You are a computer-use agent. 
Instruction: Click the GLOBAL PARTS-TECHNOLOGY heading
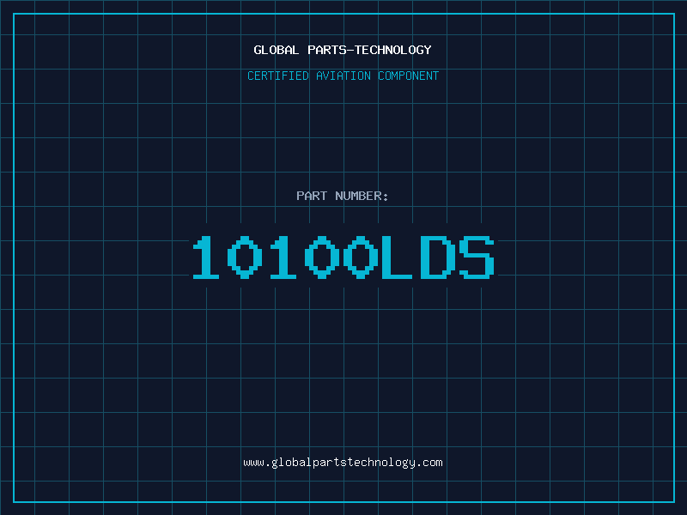[x=343, y=50]
